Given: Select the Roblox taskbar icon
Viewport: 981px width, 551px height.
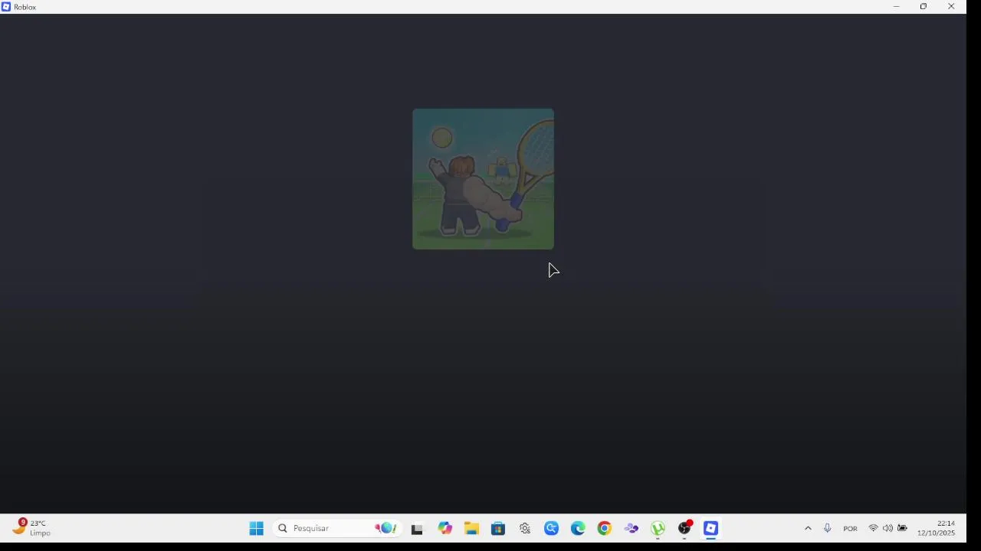Looking at the screenshot, I should tap(711, 528).
